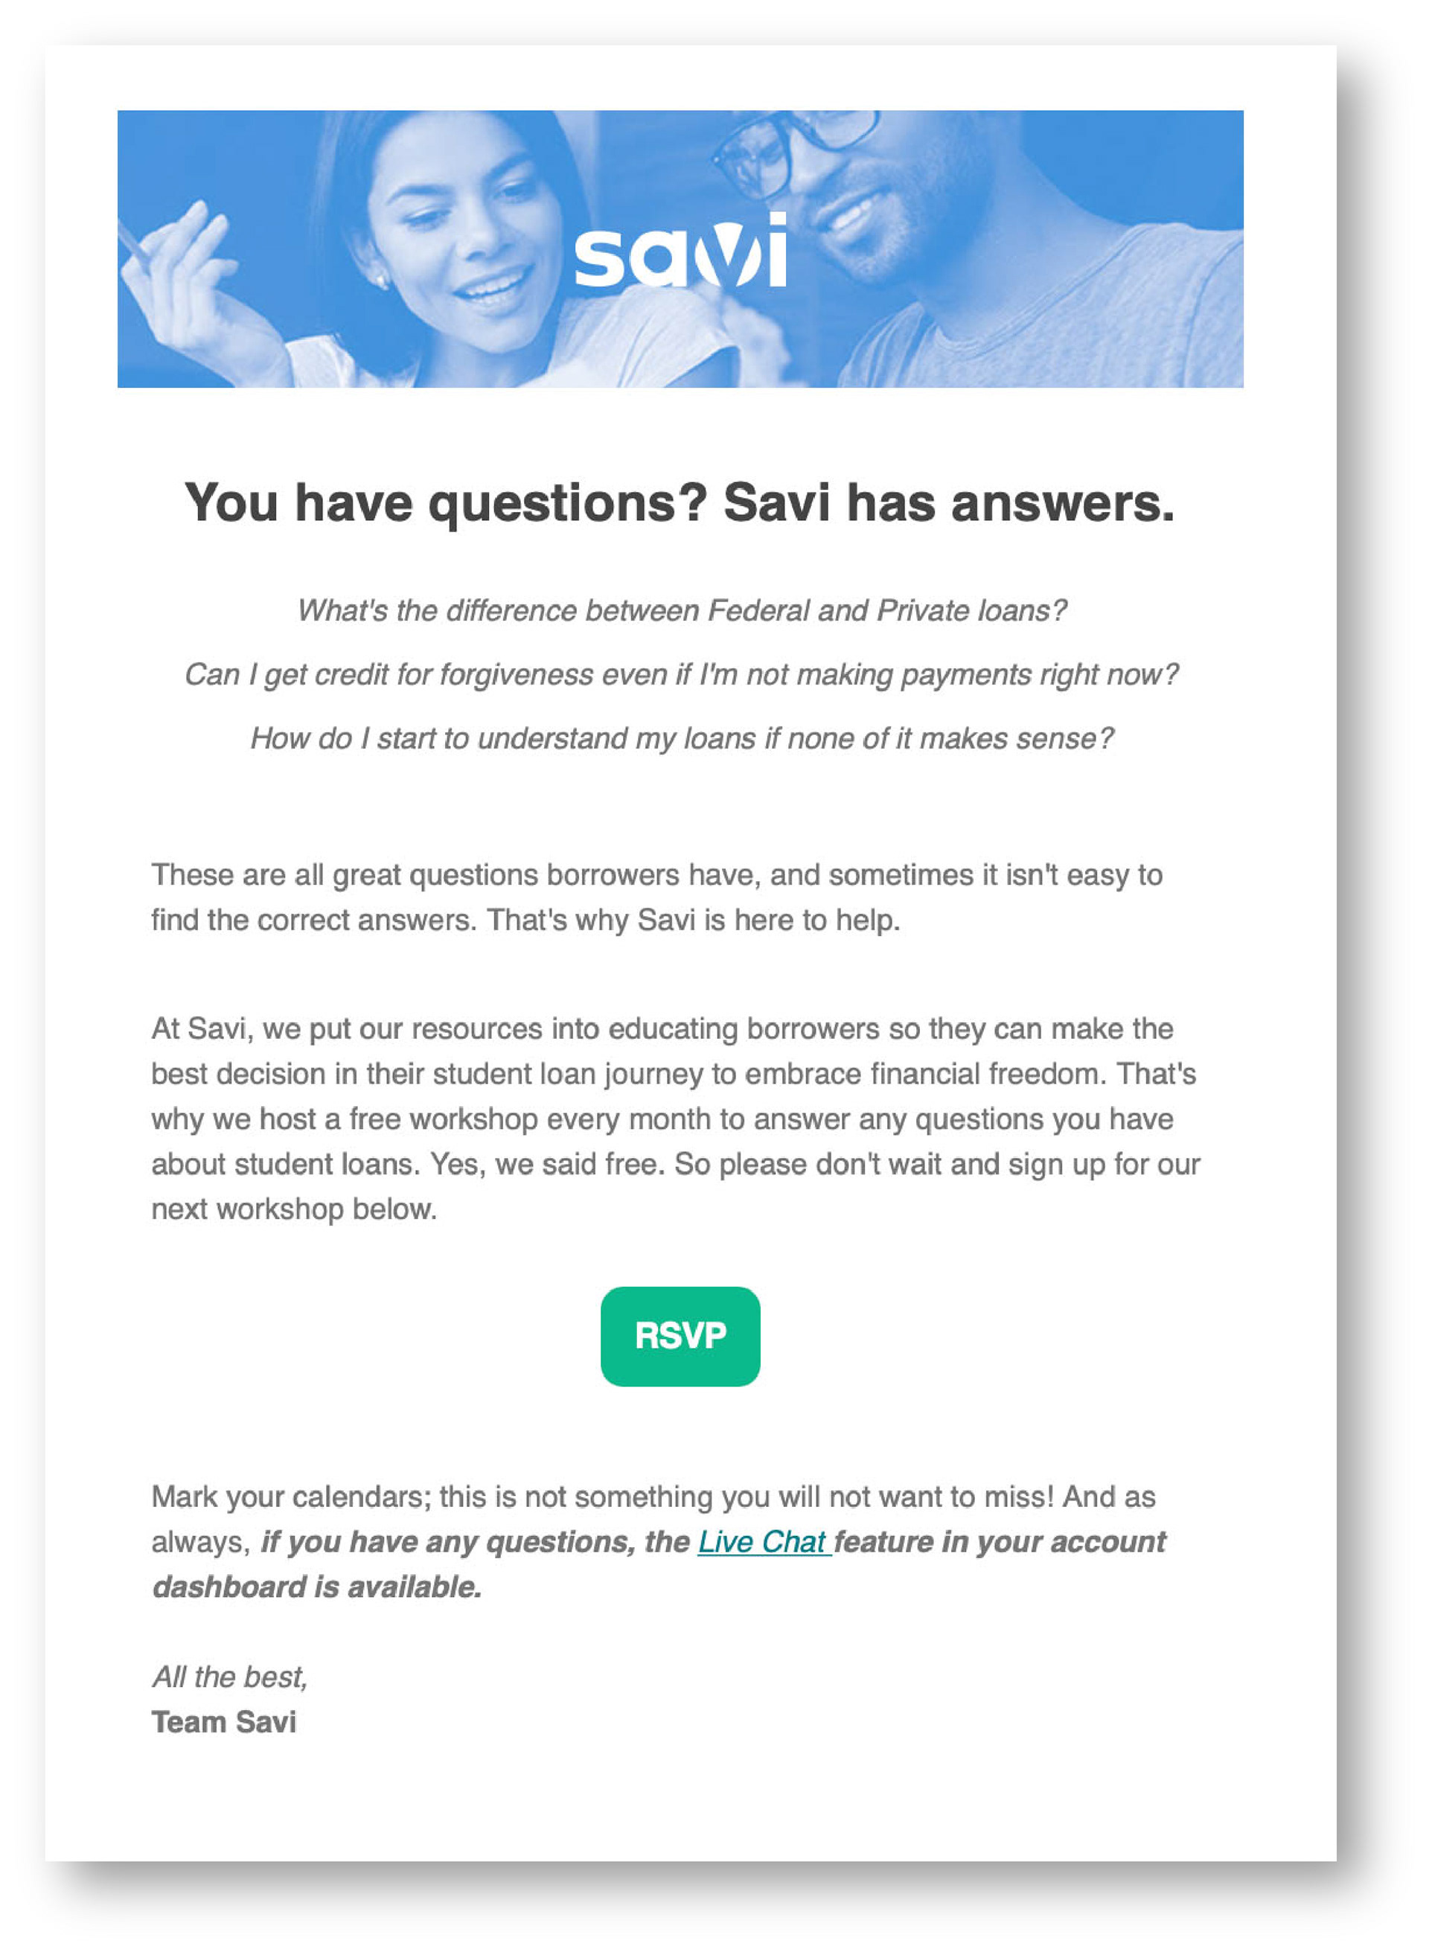Click the Savi logo in the banner
The image size is (1429, 1952).
(x=681, y=250)
